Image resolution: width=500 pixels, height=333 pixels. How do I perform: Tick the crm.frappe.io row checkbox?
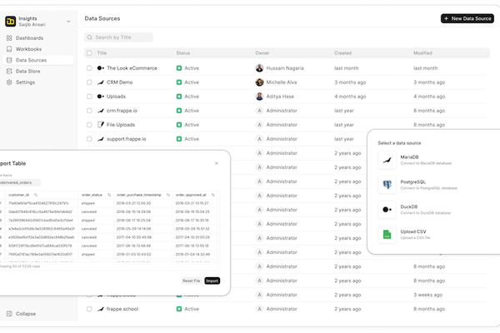[x=89, y=111]
